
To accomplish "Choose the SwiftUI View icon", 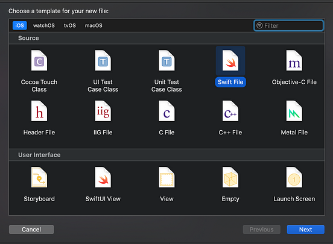I will [103, 177].
